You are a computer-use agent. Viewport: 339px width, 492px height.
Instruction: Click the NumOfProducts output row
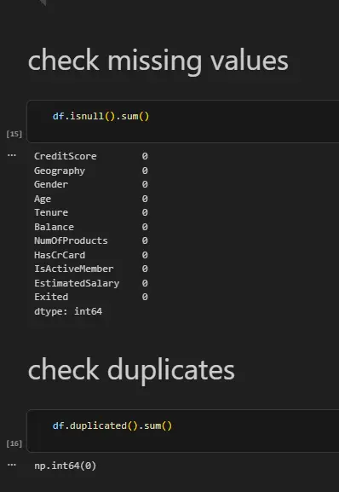point(91,240)
